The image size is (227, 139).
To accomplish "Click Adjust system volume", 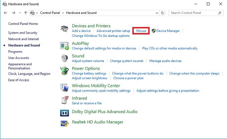I will [x=88, y=61].
